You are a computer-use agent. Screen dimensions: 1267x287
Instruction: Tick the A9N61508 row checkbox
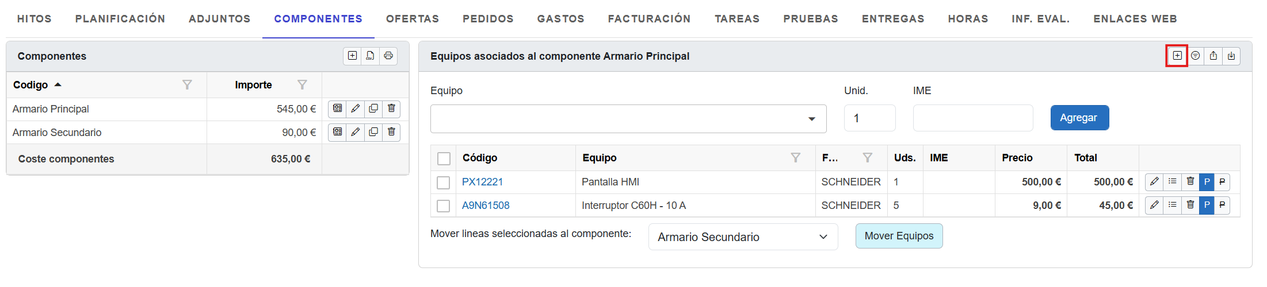click(443, 205)
